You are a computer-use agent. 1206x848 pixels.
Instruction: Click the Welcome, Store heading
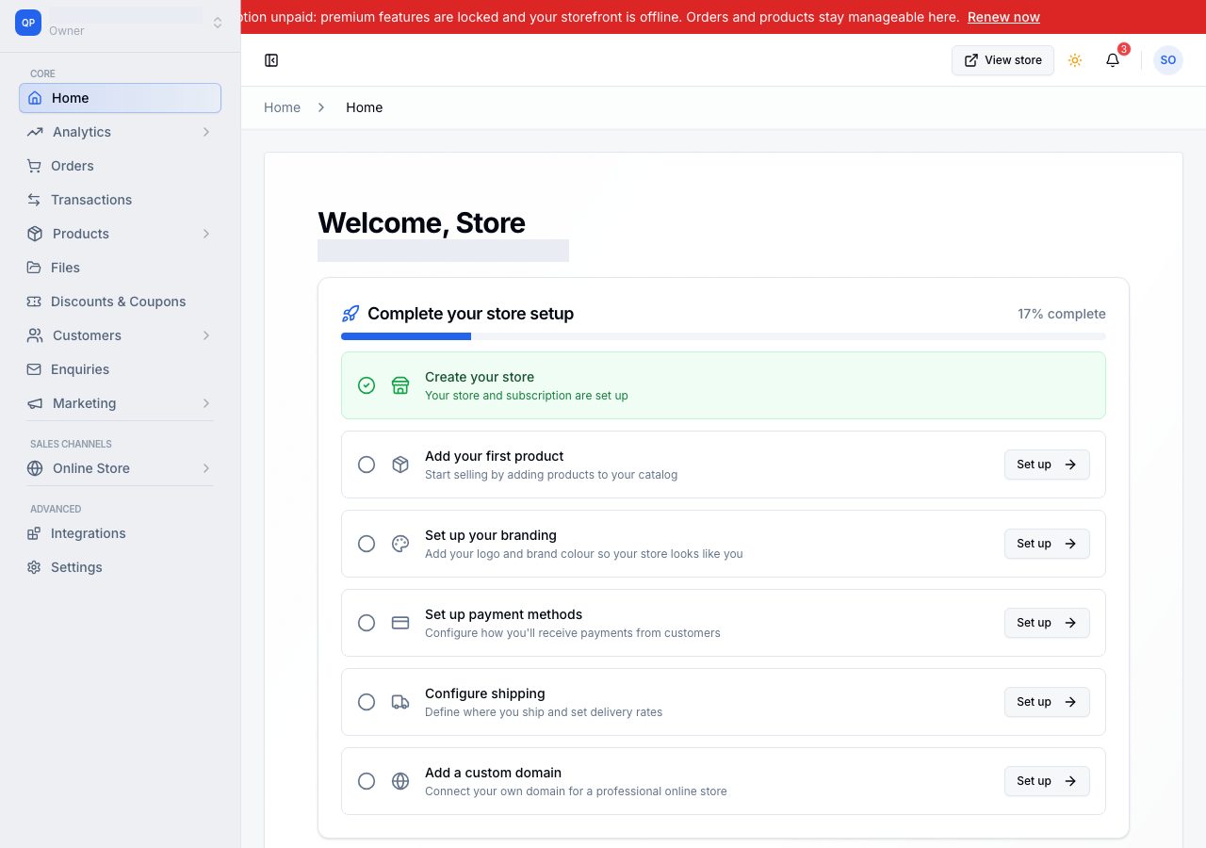[421, 222]
